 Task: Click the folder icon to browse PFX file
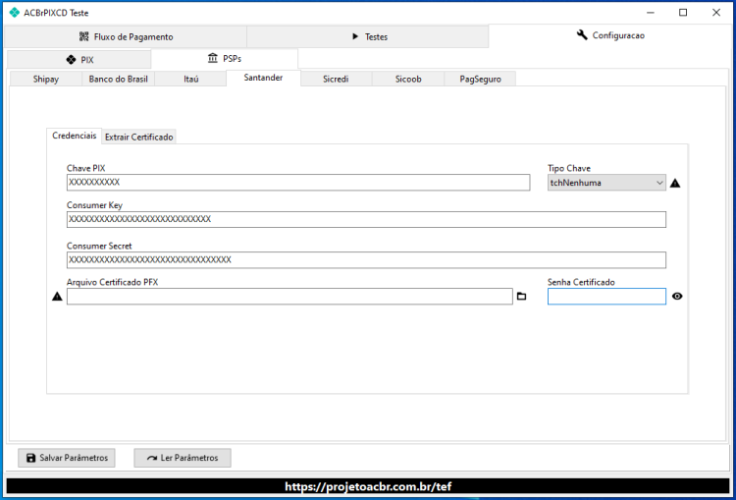click(x=521, y=296)
